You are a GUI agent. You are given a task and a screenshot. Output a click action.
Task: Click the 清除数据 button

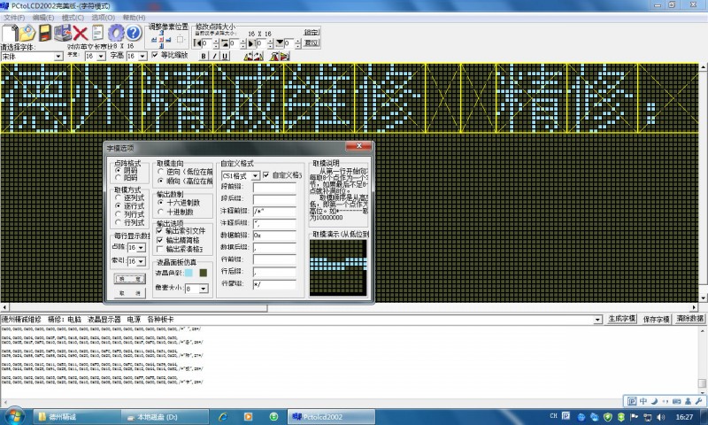(690, 319)
